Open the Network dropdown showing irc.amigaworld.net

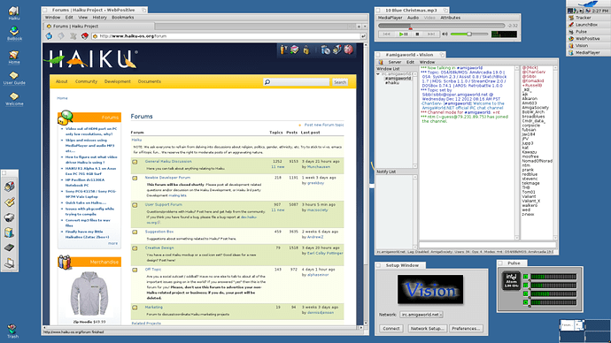click(422, 314)
